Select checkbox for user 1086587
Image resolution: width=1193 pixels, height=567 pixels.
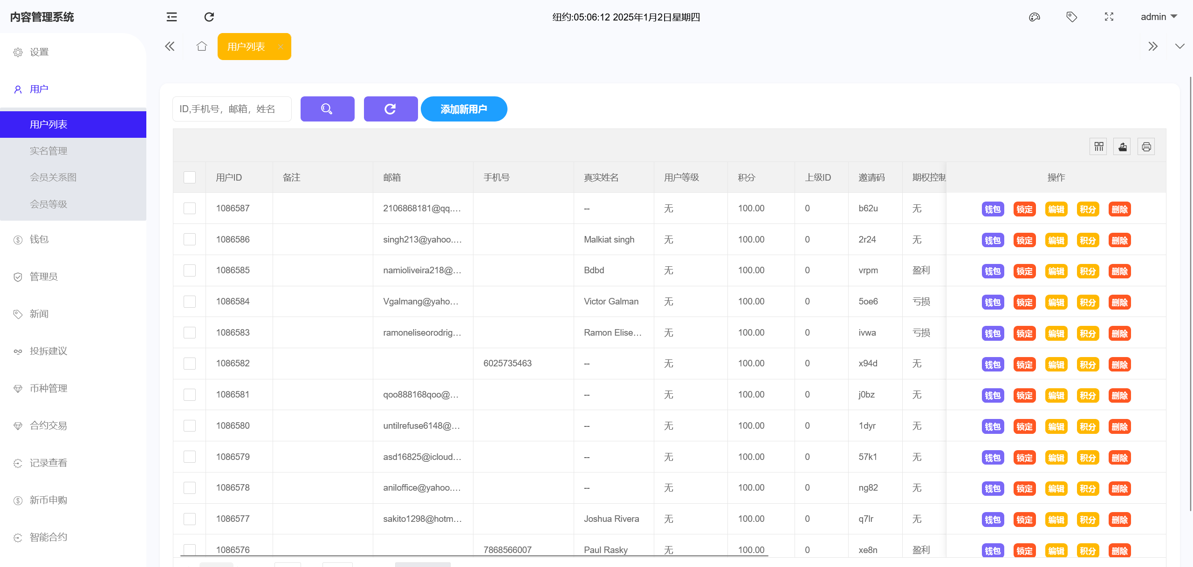tap(190, 208)
